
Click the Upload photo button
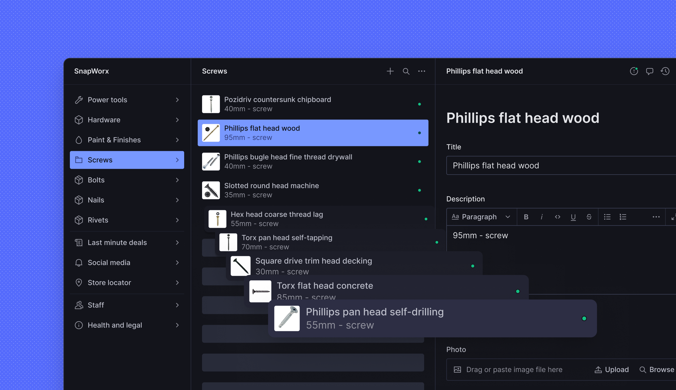pos(612,370)
